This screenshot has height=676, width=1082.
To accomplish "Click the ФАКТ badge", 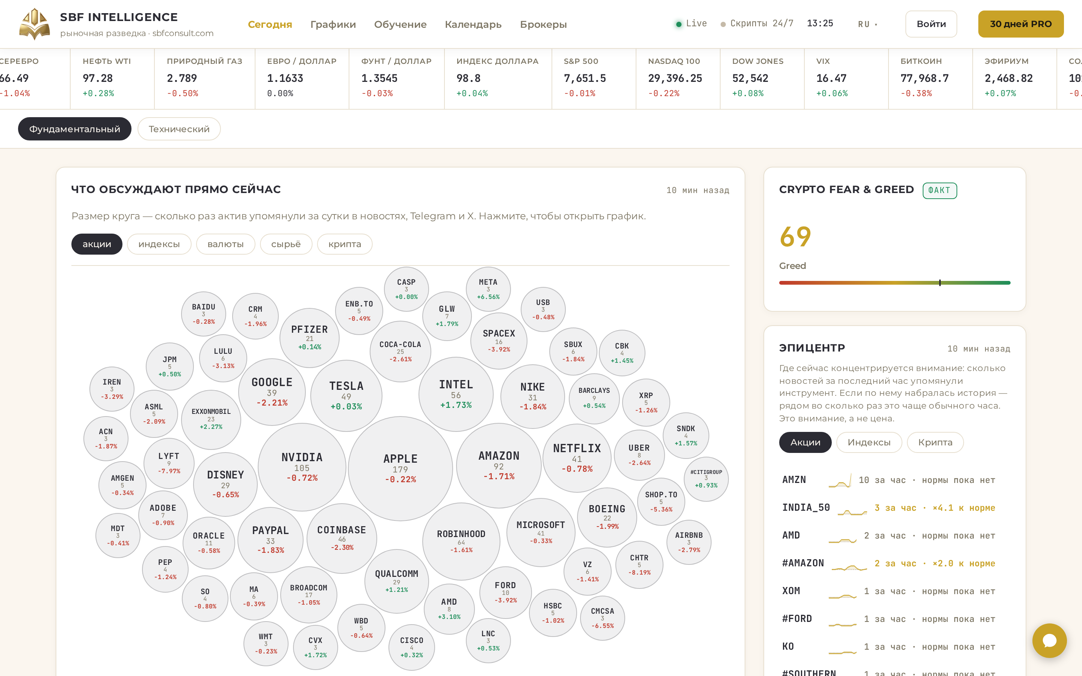I will coord(939,190).
